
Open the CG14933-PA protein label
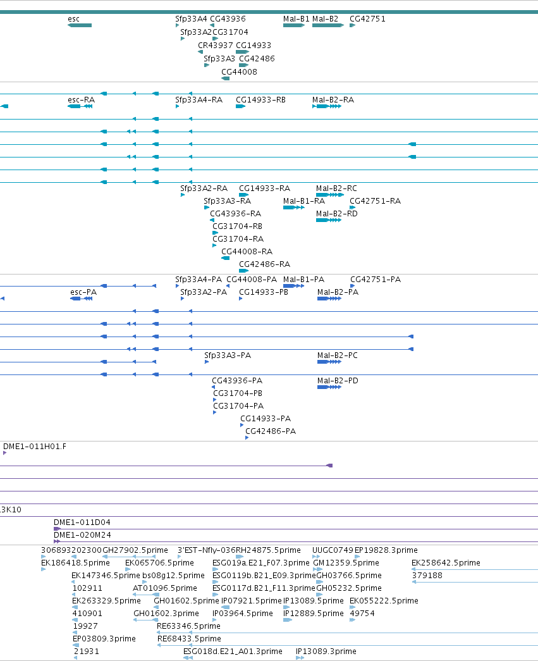coord(266,418)
